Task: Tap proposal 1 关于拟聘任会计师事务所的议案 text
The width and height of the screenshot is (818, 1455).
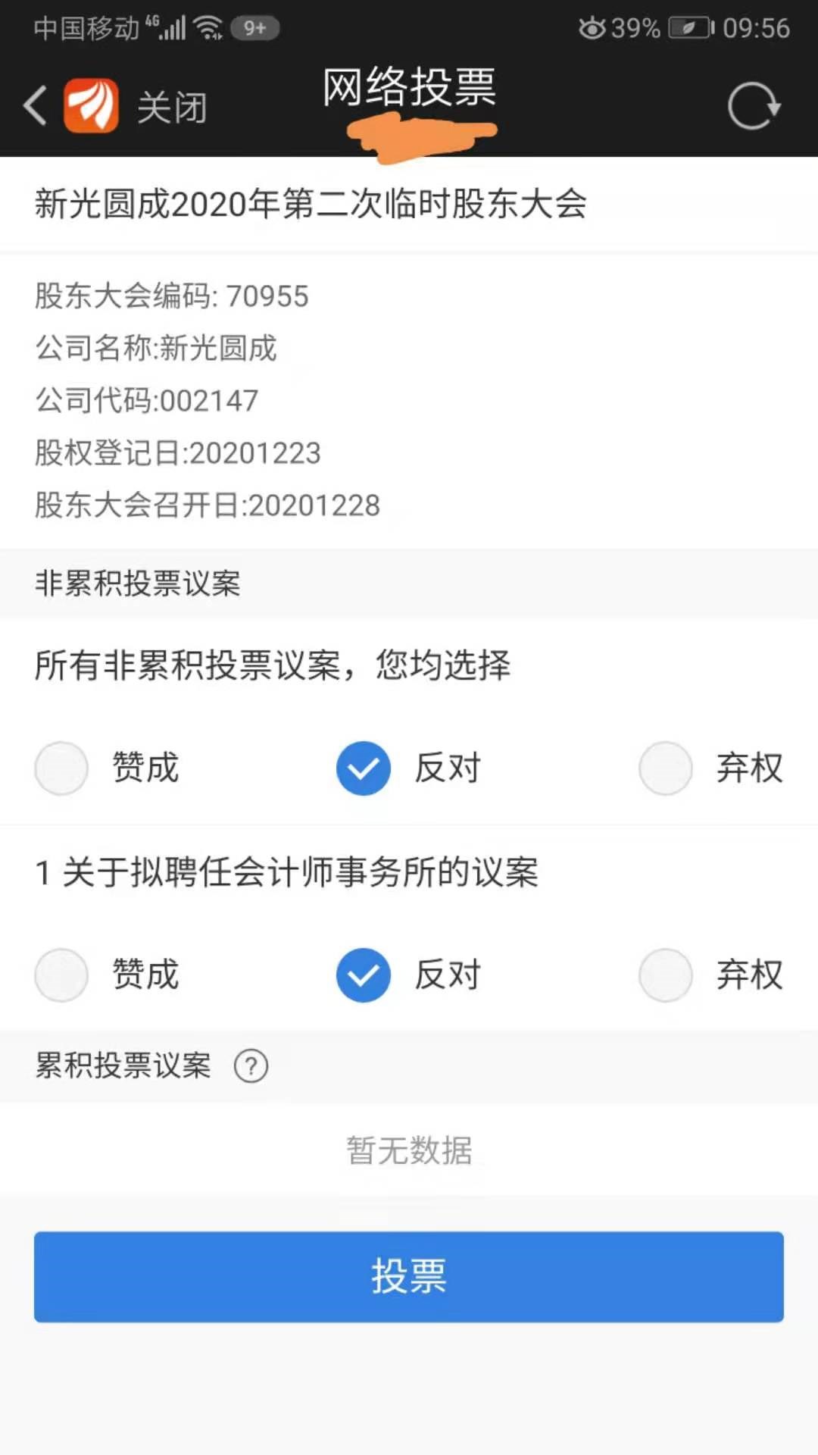Action: [x=286, y=872]
